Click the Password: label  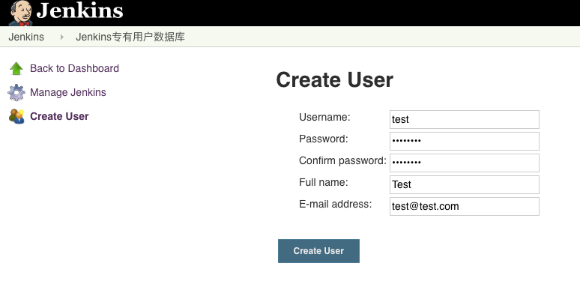324,139
